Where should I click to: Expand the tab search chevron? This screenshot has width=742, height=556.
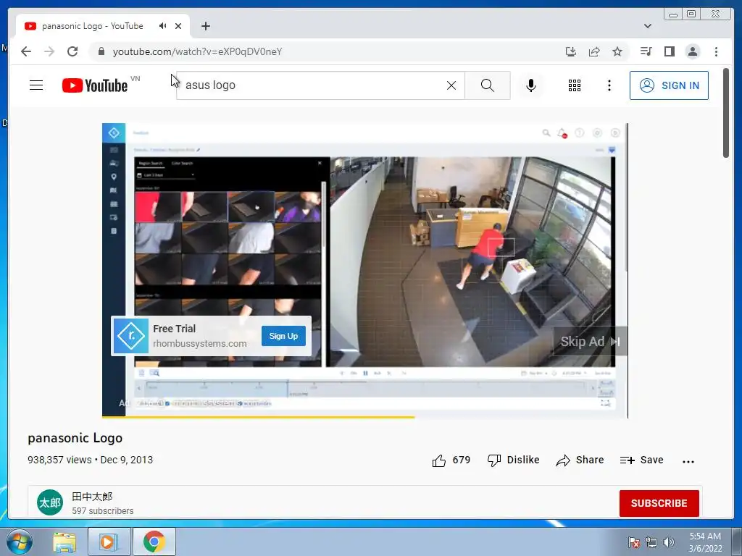pyautogui.click(x=647, y=26)
